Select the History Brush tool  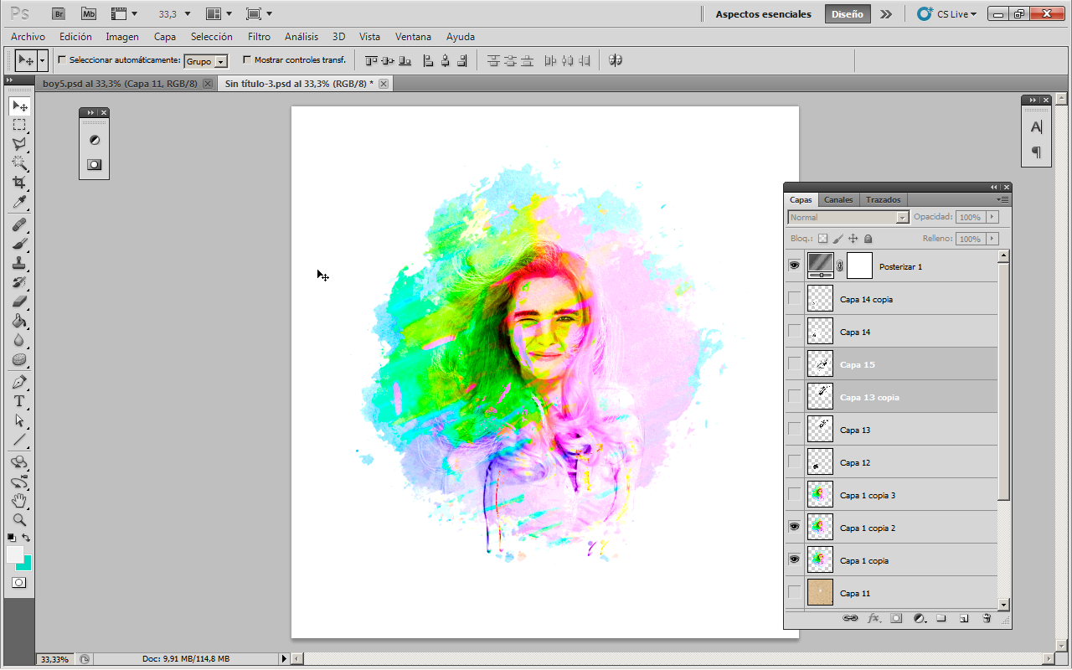point(19,282)
